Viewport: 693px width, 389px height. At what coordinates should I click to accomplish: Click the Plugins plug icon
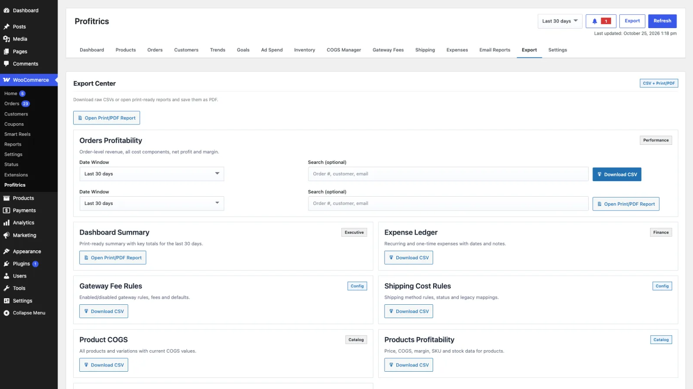click(6, 264)
